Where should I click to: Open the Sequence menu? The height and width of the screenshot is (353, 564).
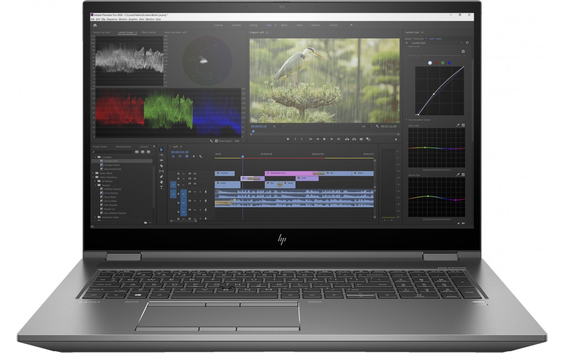(x=112, y=19)
